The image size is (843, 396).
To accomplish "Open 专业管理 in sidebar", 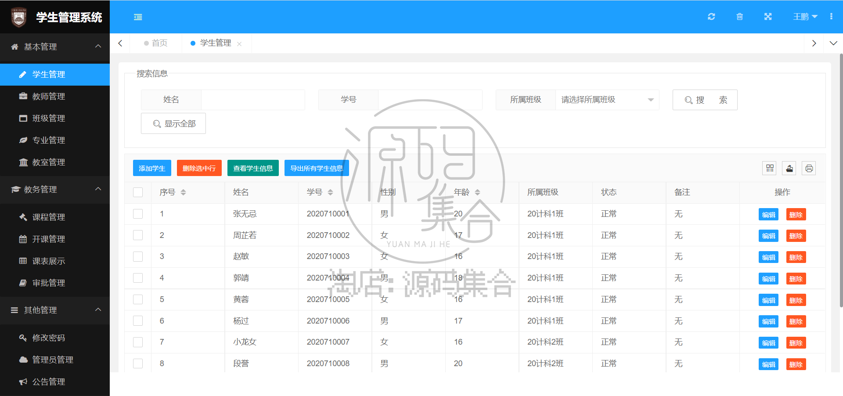I will click(55, 140).
